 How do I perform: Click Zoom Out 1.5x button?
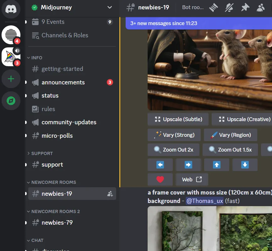pos(230,150)
